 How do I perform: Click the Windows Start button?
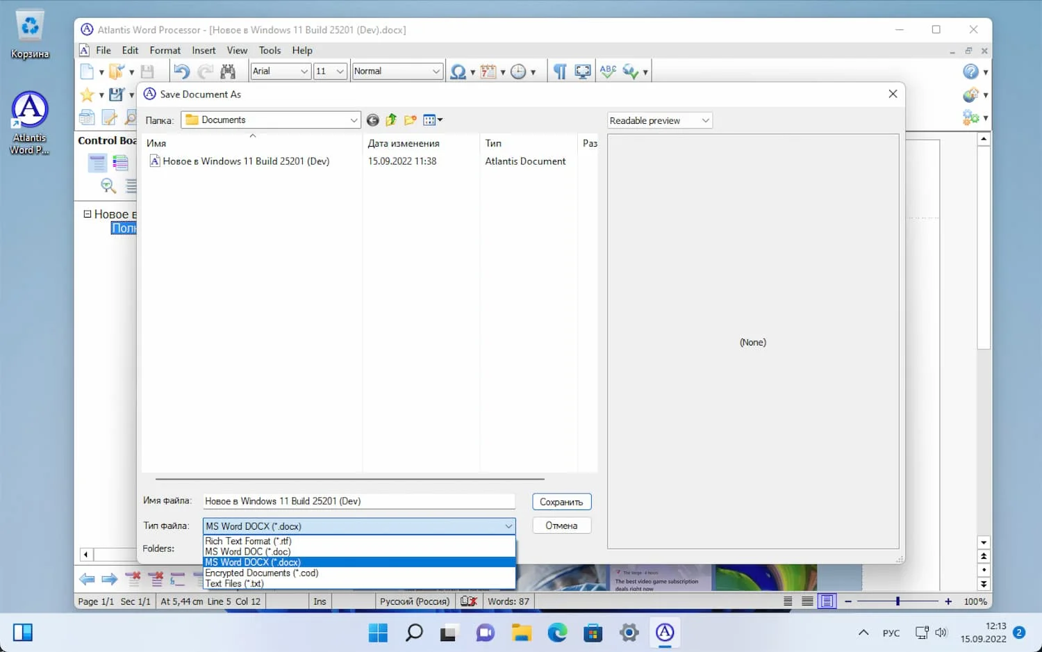[x=378, y=633]
